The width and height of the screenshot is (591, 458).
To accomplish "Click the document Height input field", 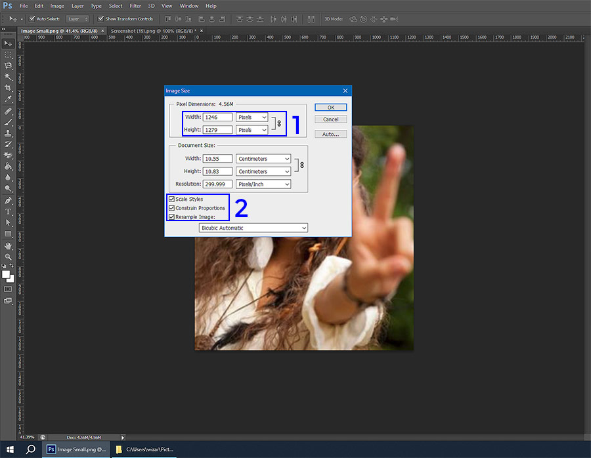I will click(217, 171).
